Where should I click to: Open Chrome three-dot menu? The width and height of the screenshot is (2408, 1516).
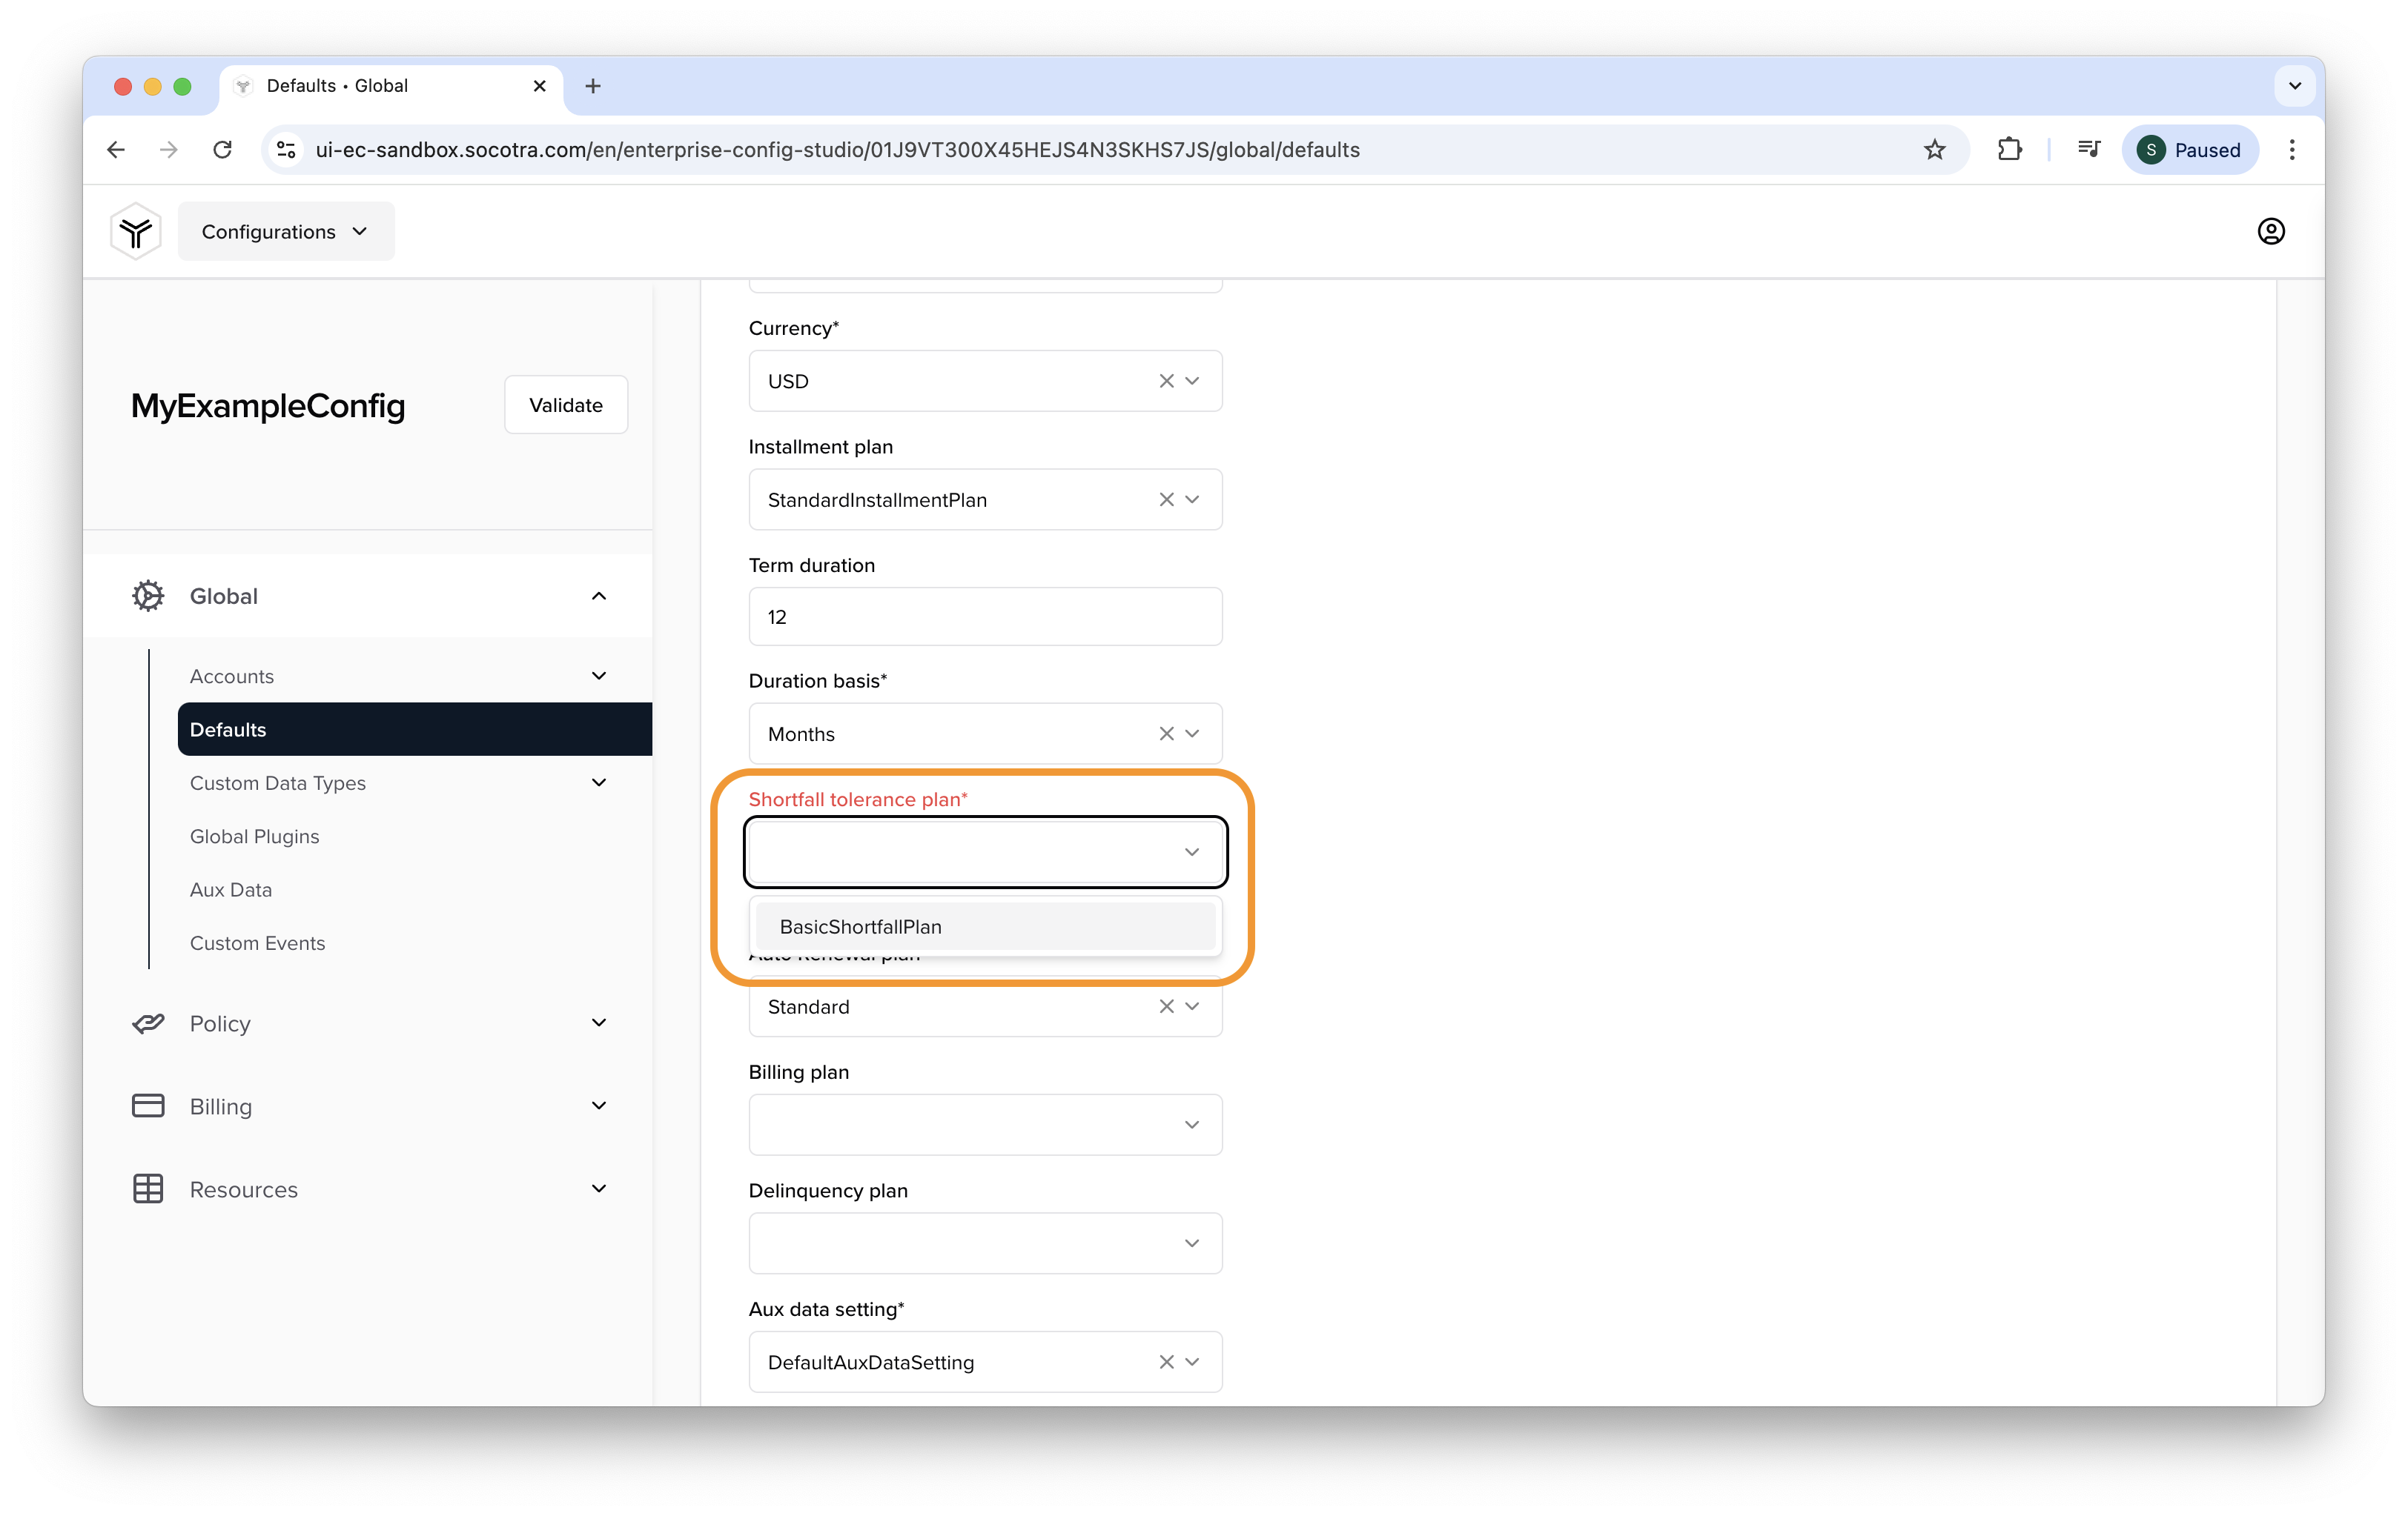pos(2292,150)
